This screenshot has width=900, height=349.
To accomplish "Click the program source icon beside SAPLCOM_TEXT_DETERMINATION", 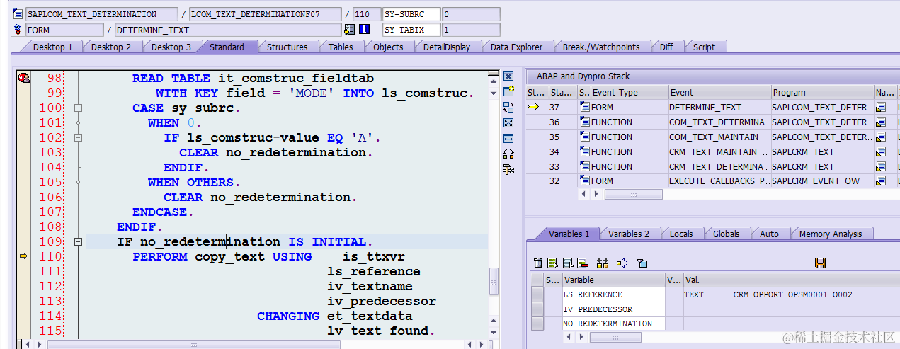I will [18, 14].
